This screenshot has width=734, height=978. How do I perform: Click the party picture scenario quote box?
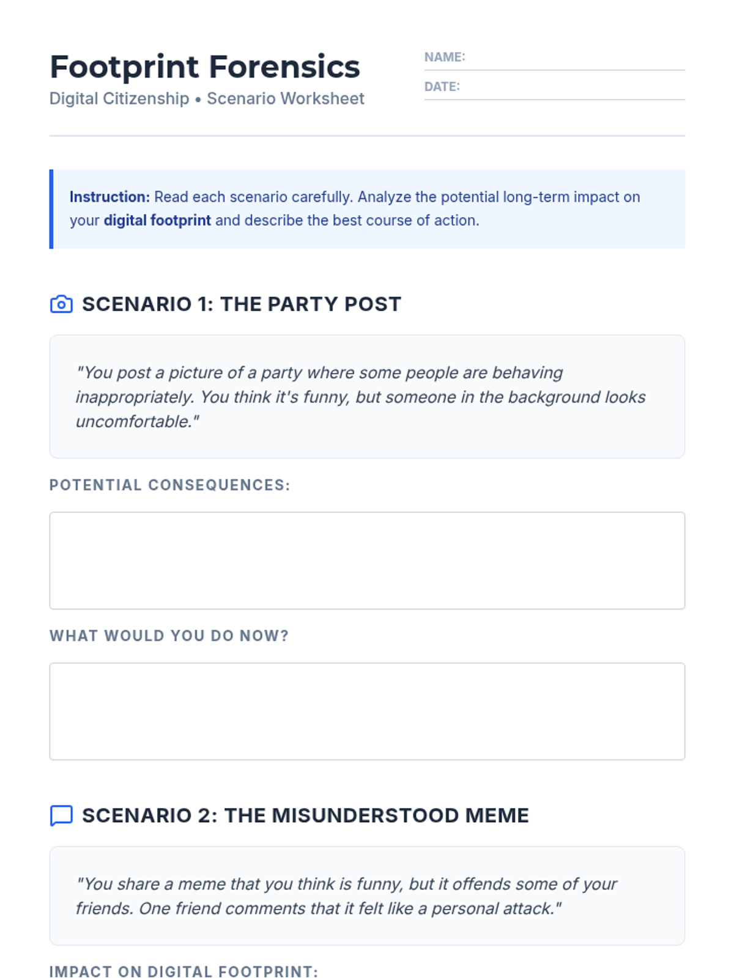tap(367, 397)
